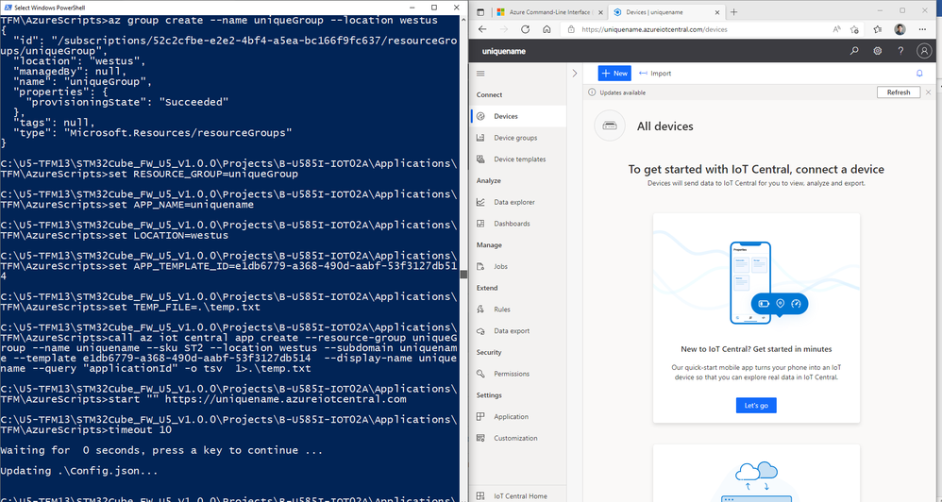Image resolution: width=942 pixels, height=502 pixels.
Task: Add page to favorites star icon
Action: (x=854, y=29)
